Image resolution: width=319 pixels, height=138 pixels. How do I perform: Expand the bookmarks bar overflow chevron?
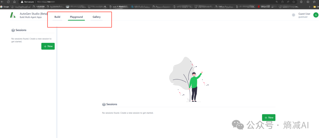(x=310, y=7)
